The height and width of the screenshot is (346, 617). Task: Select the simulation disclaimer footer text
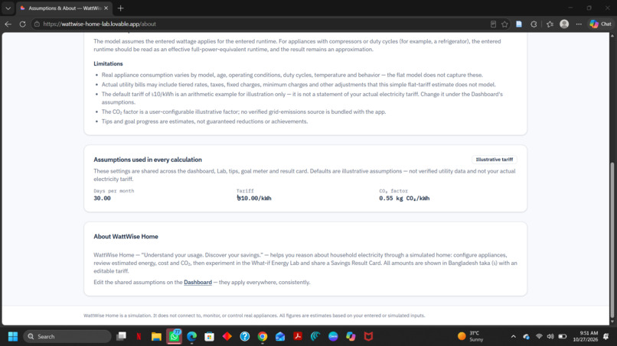tap(254, 315)
